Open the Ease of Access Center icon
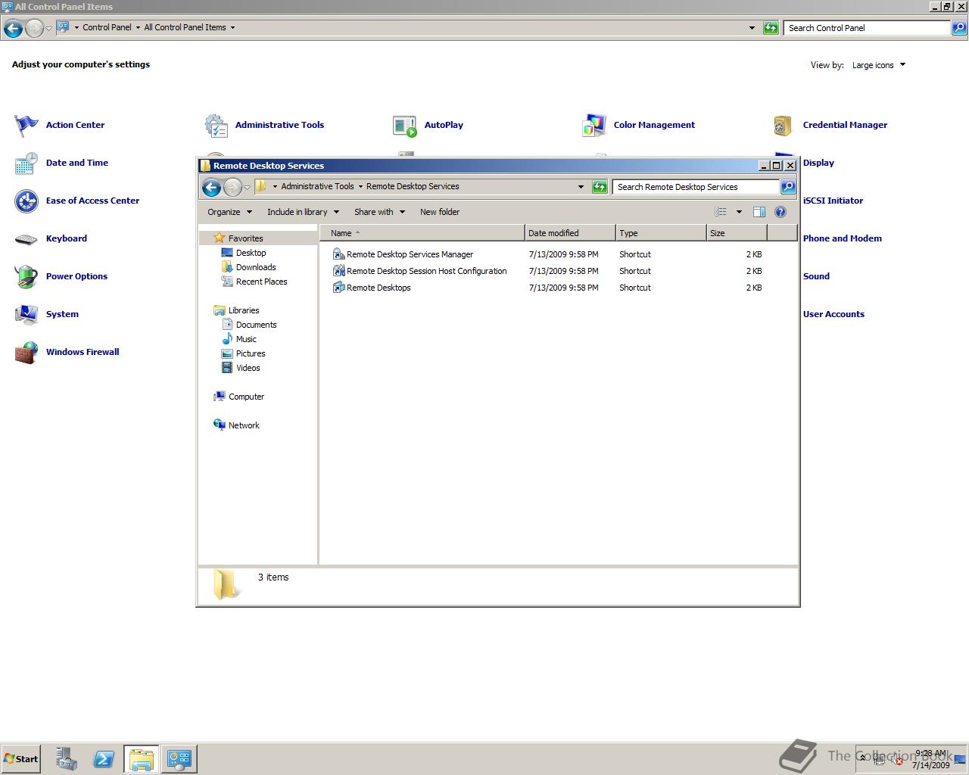Screen dimensions: 969x775 click(26, 201)
